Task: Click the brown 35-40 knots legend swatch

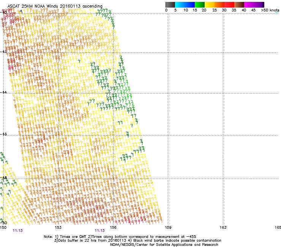Action: coord(239,5)
